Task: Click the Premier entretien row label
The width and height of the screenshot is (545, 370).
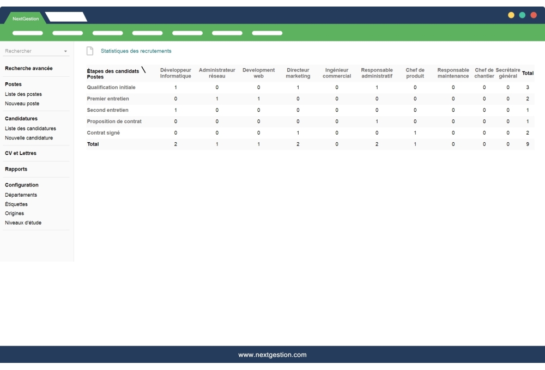Action: click(x=108, y=99)
